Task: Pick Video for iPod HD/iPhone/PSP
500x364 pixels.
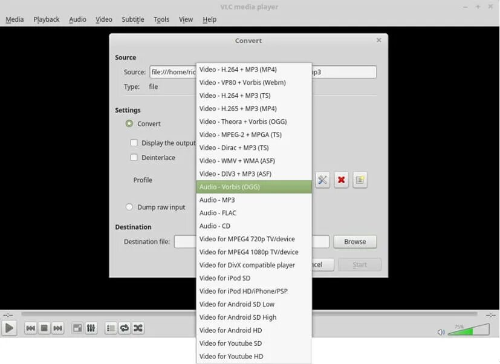Action: pyautogui.click(x=254, y=291)
